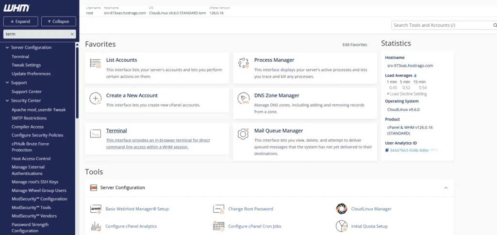Open Configure Security Policies
The width and height of the screenshot is (497, 235).
[x=37, y=135]
